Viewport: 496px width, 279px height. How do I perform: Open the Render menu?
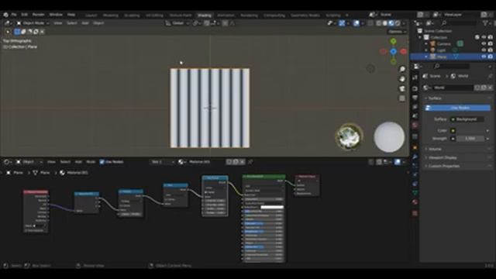[x=38, y=15]
